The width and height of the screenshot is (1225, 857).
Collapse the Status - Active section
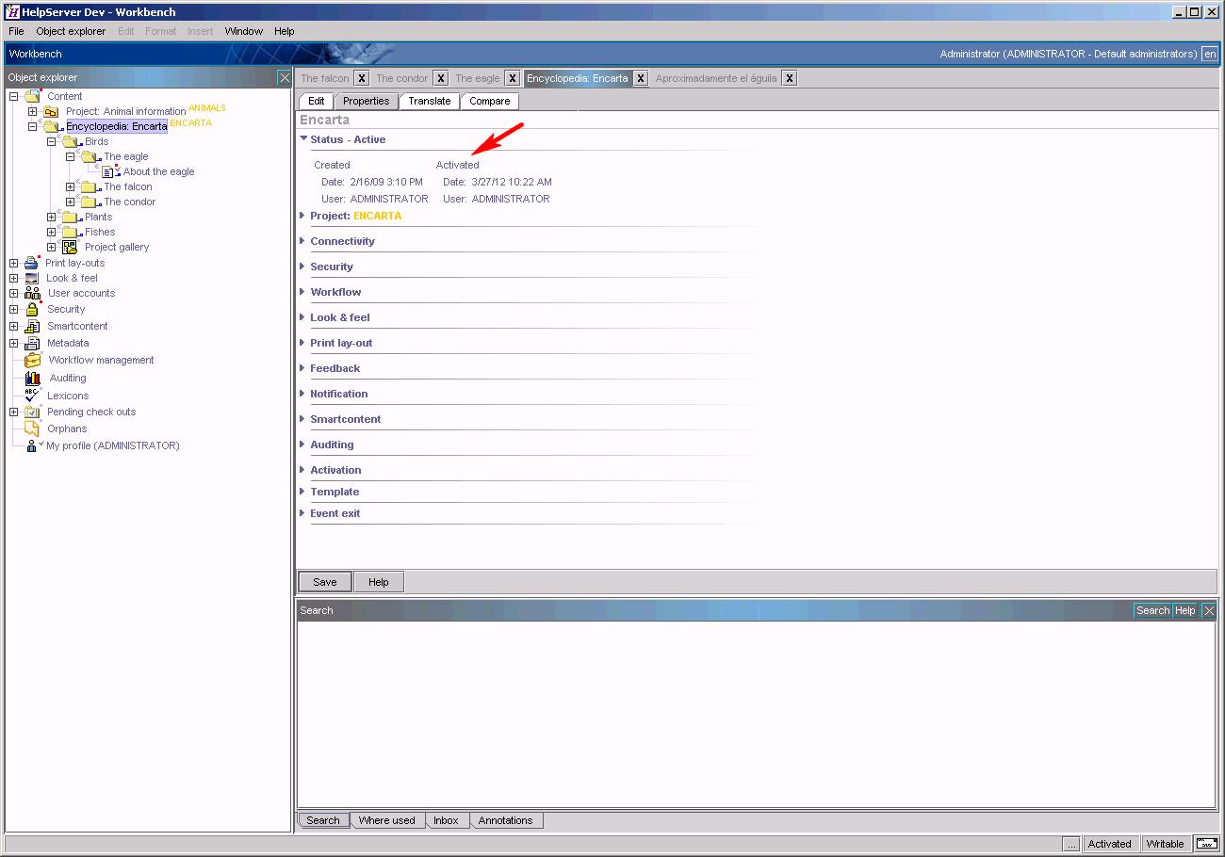pos(303,138)
